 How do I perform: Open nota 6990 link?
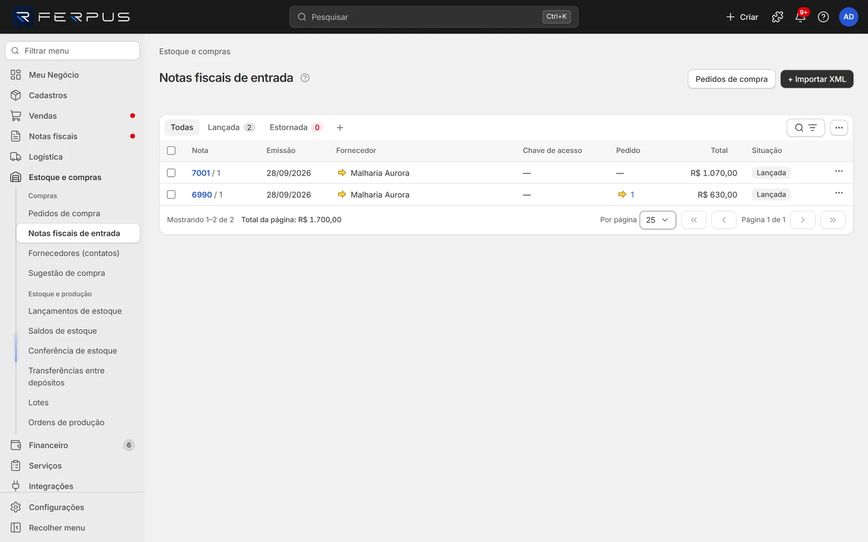tap(202, 195)
